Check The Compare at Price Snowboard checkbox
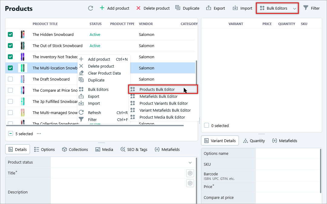327x204 pixels. click(x=10, y=90)
